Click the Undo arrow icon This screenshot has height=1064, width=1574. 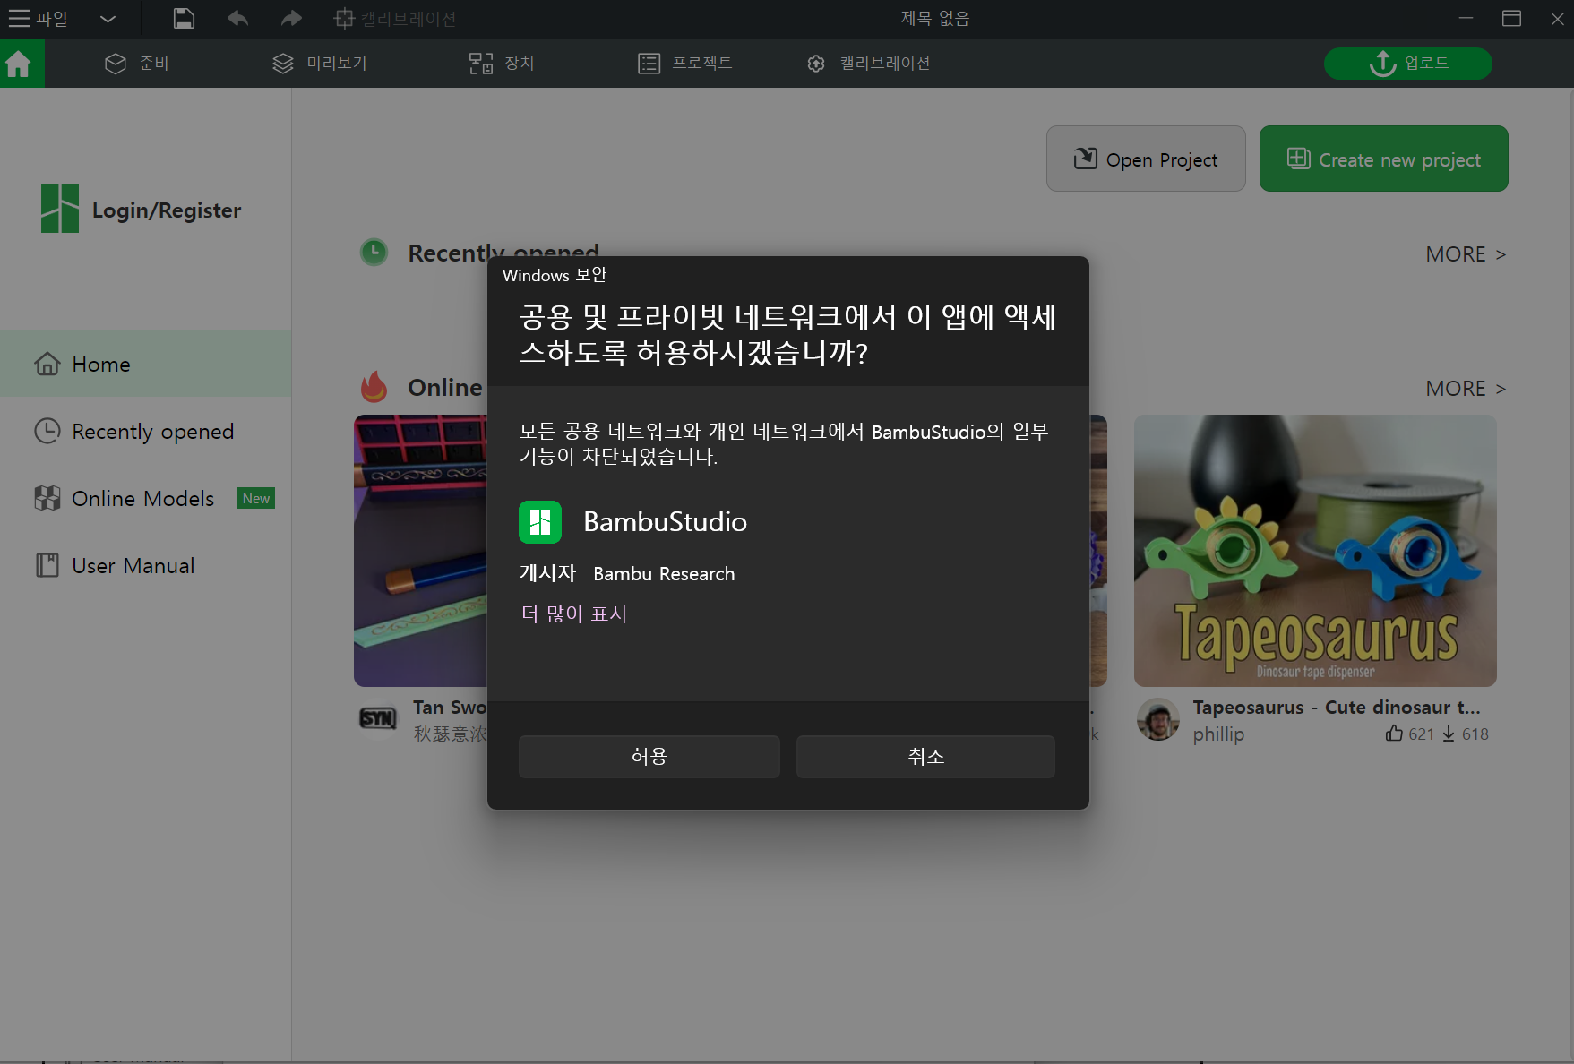(x=237, y=19)
